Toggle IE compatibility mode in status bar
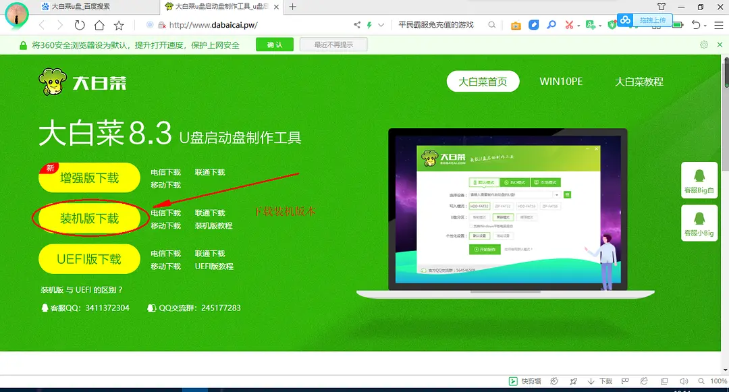Image resolution: width=729 pixels, height=392 pixels. point(643,381)
